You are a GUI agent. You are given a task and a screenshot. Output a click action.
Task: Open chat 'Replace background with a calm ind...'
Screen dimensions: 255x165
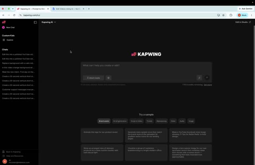[18, 63]
